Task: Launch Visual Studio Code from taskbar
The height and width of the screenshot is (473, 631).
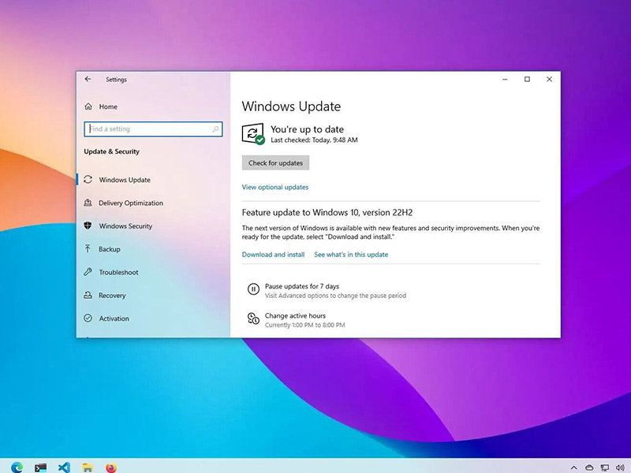Action: pos(64,467)
